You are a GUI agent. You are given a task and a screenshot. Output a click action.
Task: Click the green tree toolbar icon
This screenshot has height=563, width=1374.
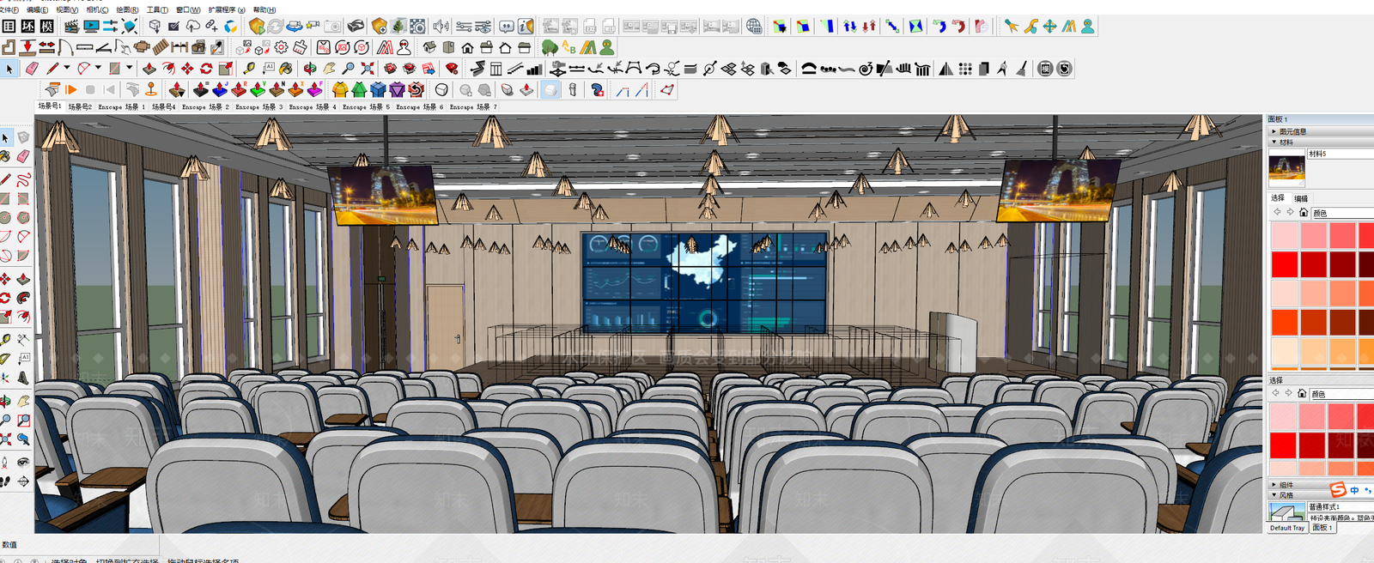(550, 47)
